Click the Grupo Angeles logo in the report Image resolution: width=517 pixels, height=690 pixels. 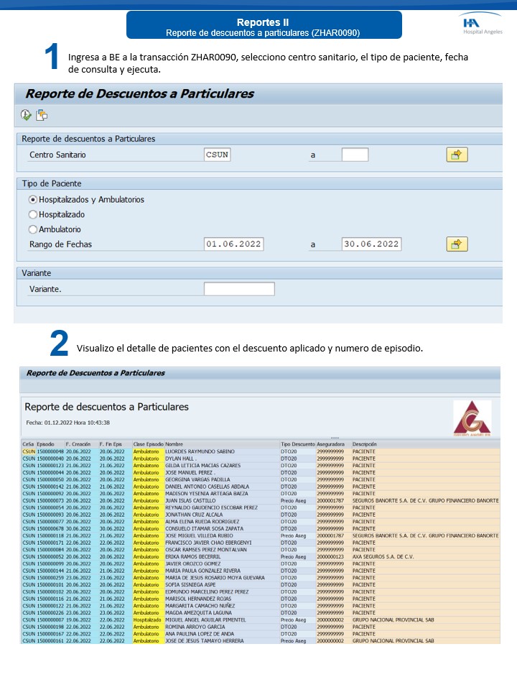point(472,418)
